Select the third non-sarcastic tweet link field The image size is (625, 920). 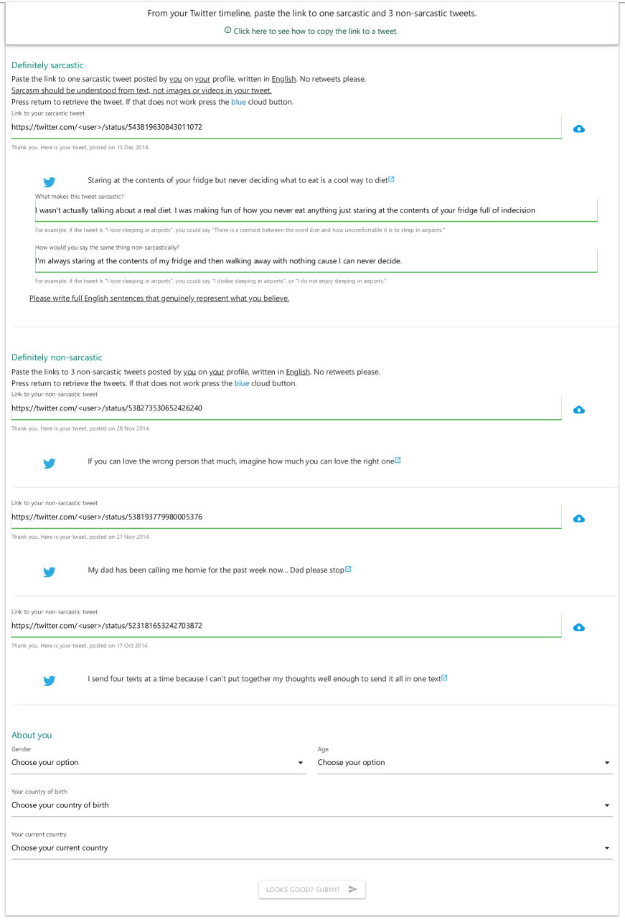coord(286,626)
